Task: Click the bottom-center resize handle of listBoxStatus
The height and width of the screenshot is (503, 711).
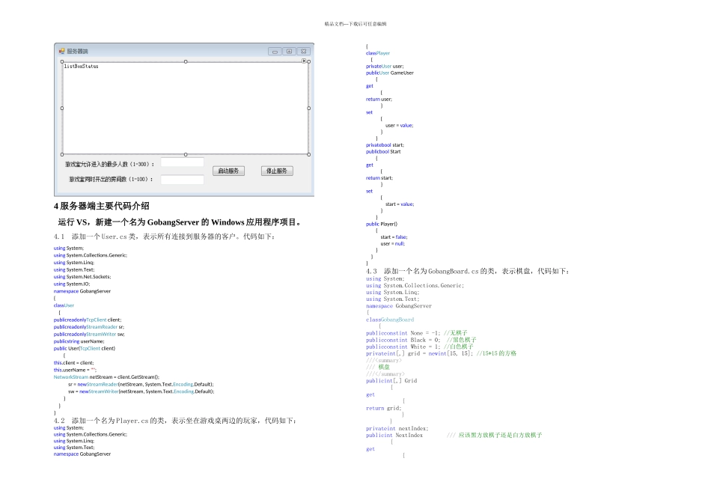Action: click(x=185, y=154)
